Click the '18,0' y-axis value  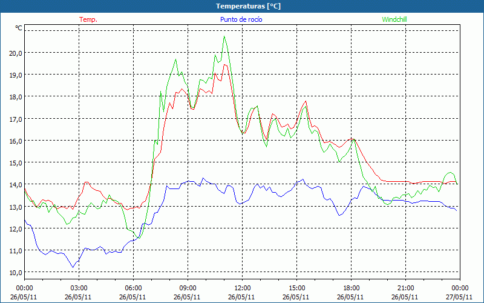[x=16, y=97]
